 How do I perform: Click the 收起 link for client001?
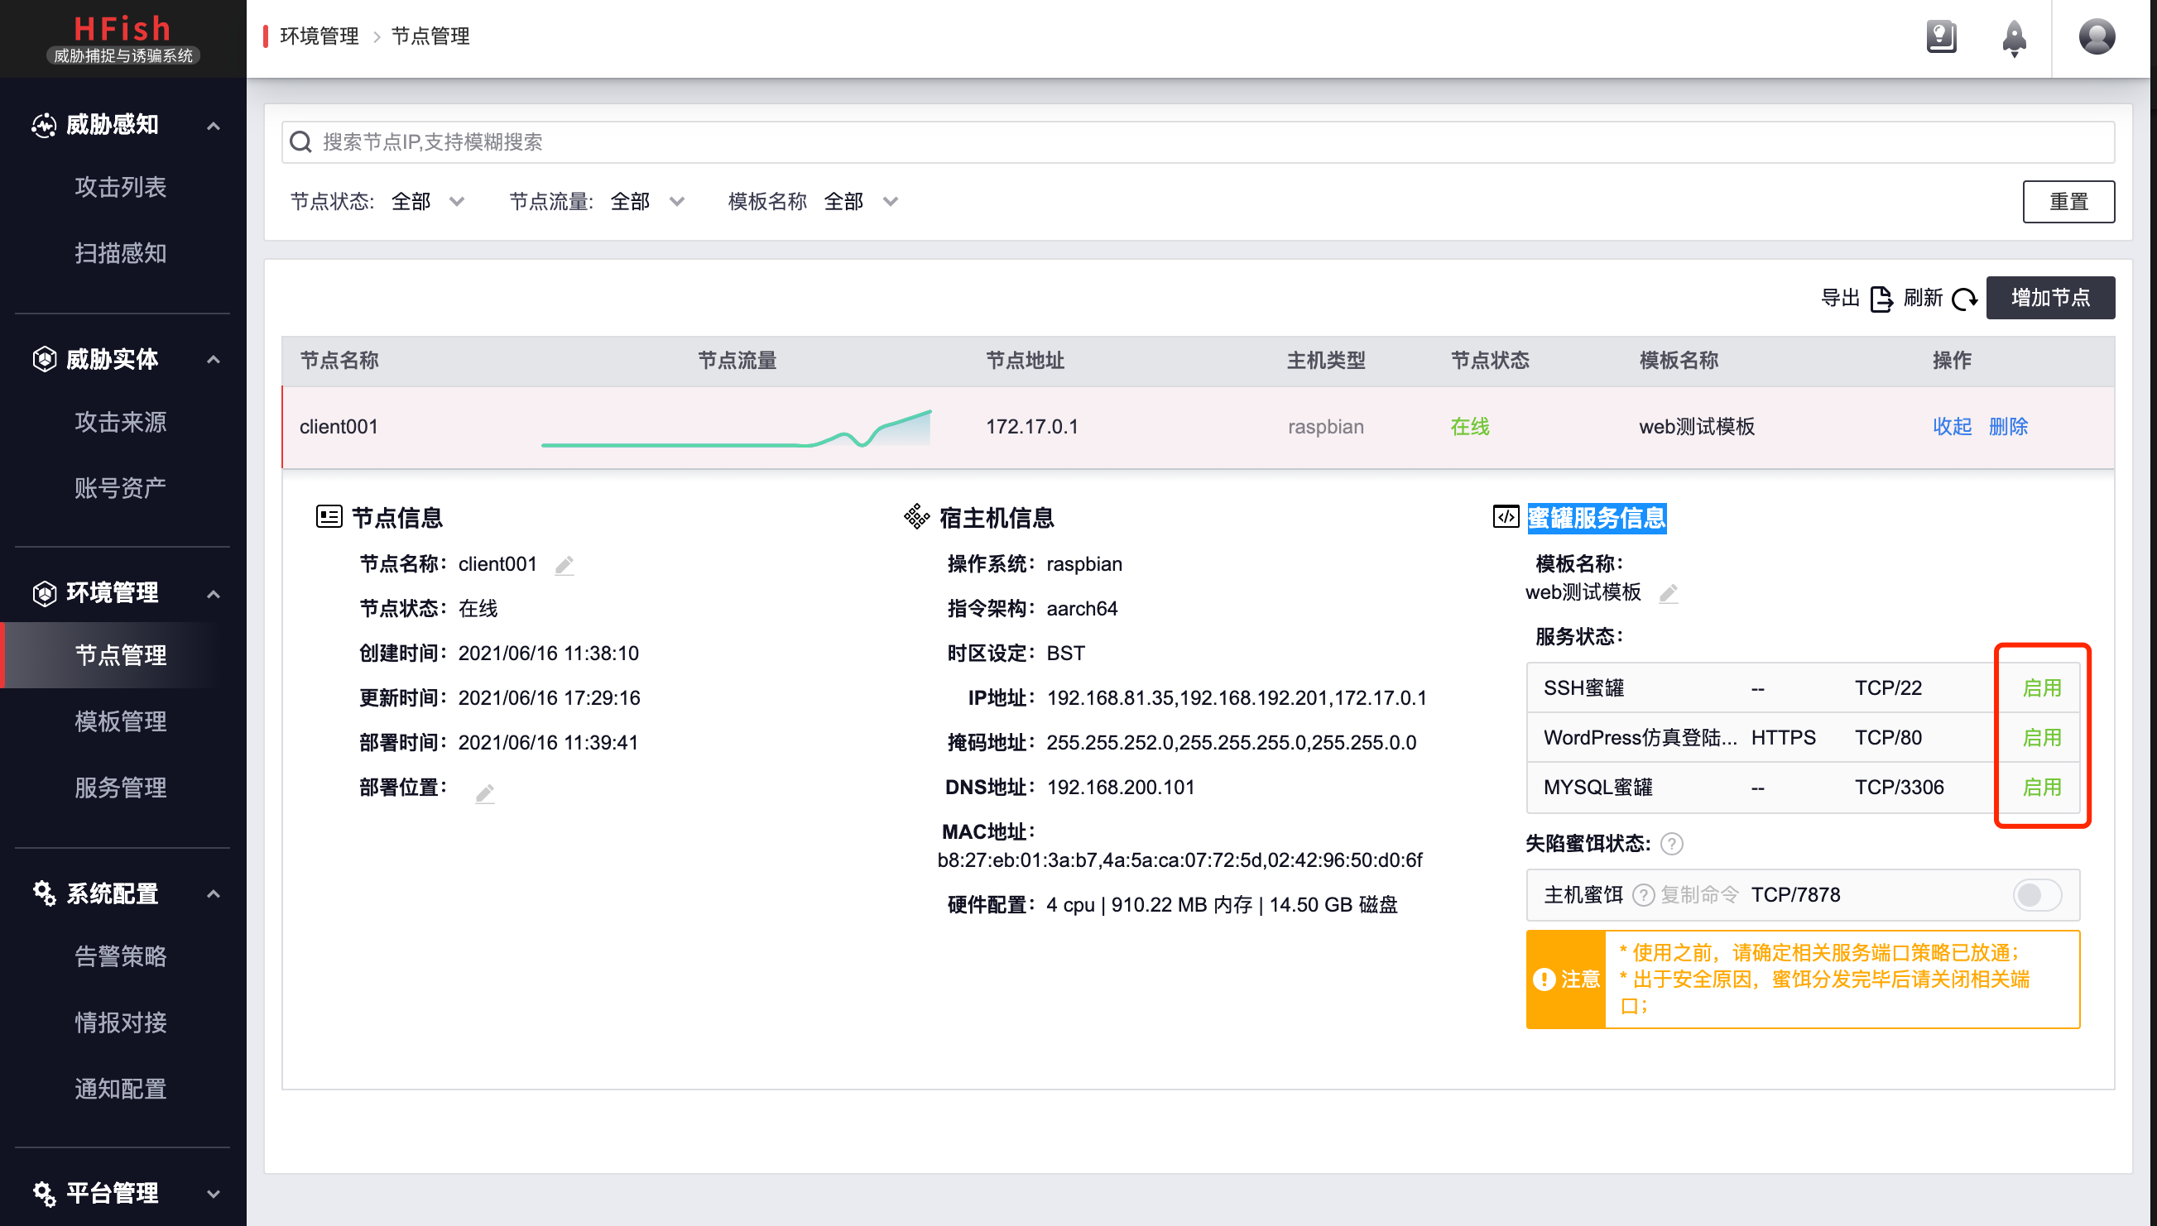pos(1952,426)
